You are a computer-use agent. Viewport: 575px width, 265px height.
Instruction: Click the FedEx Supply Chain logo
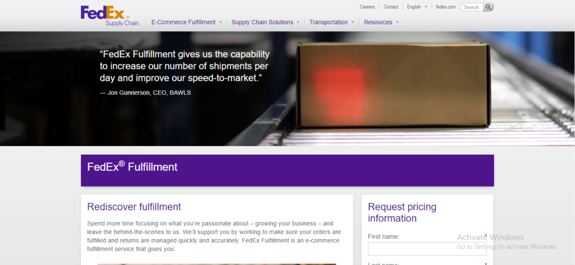click(x=109, y=16)
